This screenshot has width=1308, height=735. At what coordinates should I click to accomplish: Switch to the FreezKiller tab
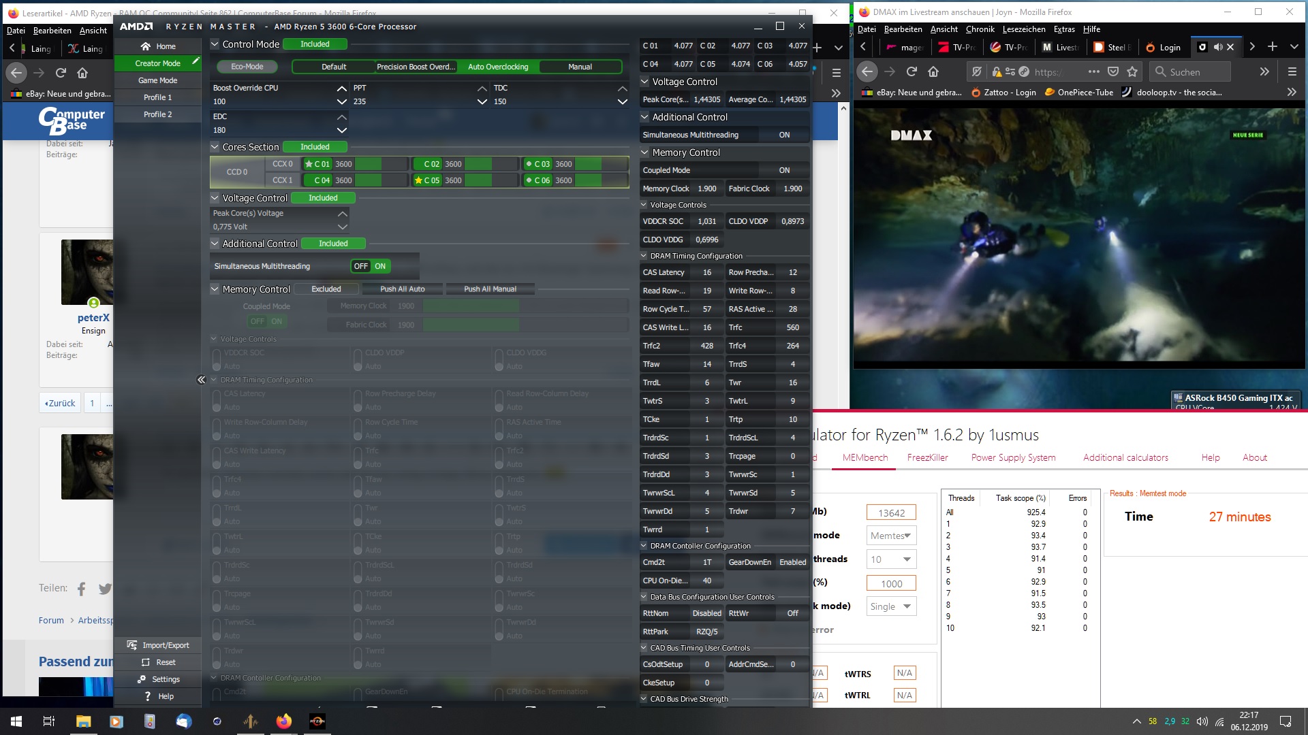coord(927,457)
